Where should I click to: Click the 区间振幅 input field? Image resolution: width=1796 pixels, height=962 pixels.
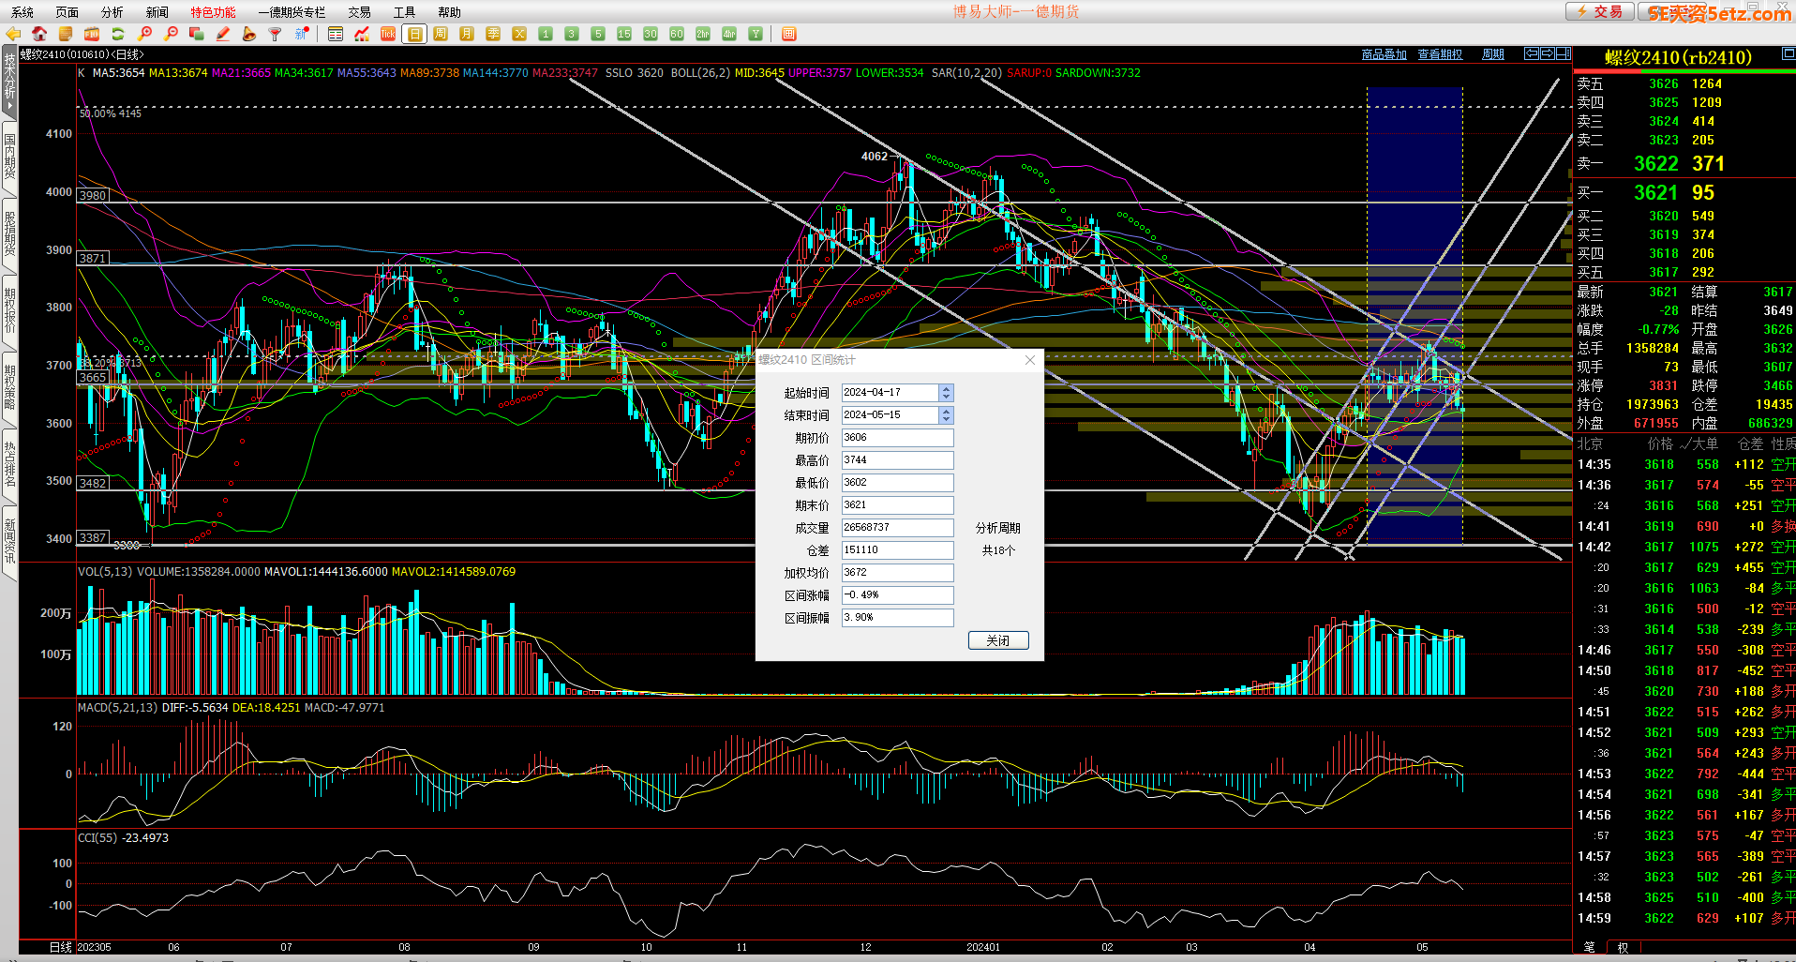point(897,618)
